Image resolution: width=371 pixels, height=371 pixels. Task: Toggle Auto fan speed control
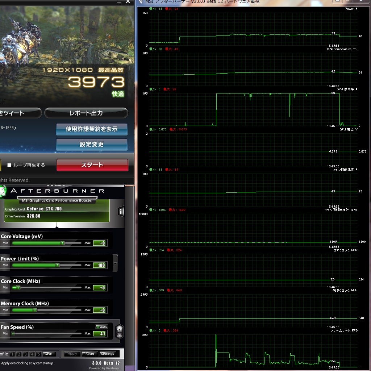click(x=101, y=327)
